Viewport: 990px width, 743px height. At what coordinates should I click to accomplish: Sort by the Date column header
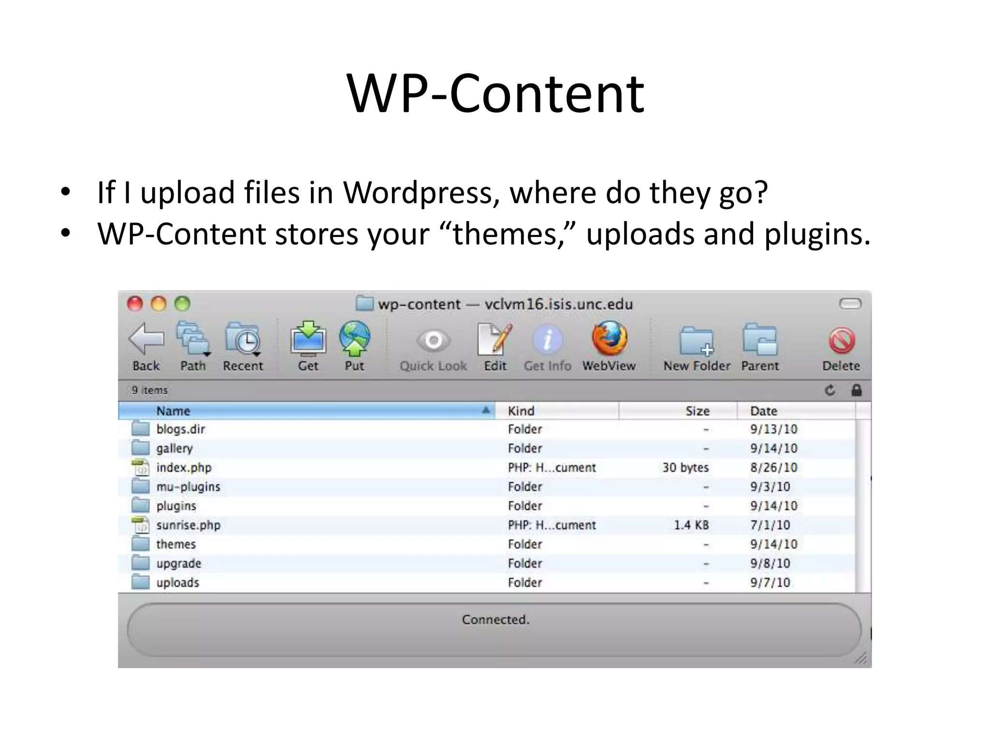(796, 411)
